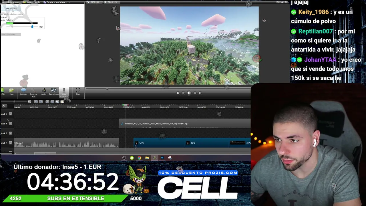Toggle the lock on Track 3
366x206 pixels.
(10, 133)
